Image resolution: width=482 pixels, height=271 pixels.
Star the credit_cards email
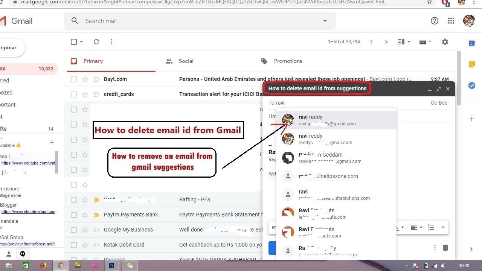coord(85,94)
